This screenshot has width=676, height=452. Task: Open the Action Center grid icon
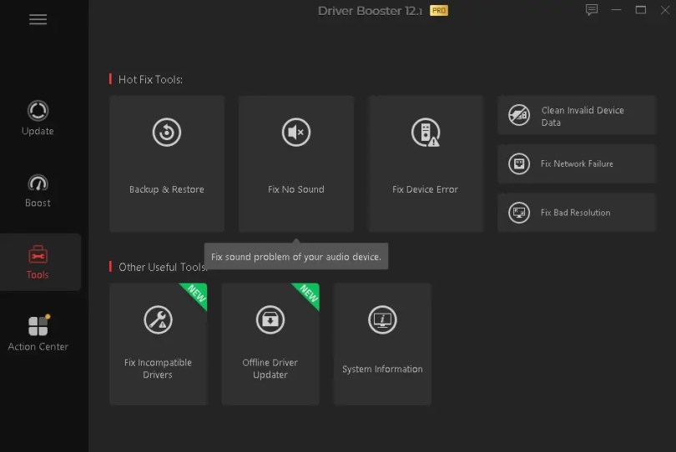(x=38, y=325)
